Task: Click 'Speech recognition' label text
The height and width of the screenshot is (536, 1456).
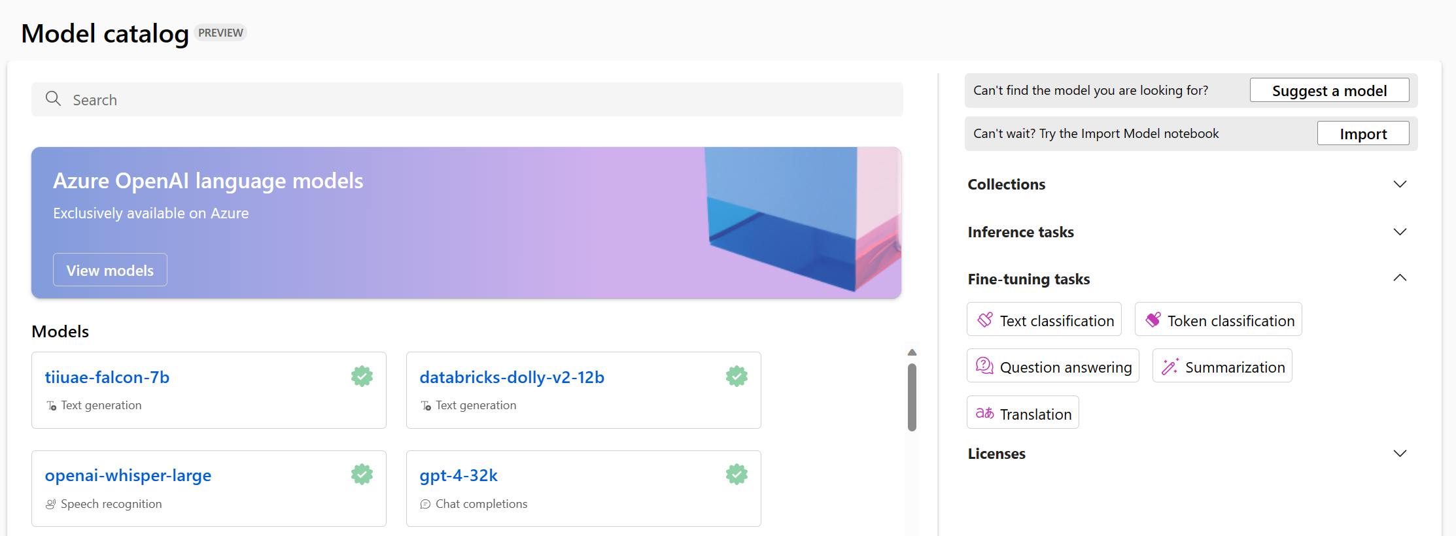Action: (111, 504)
